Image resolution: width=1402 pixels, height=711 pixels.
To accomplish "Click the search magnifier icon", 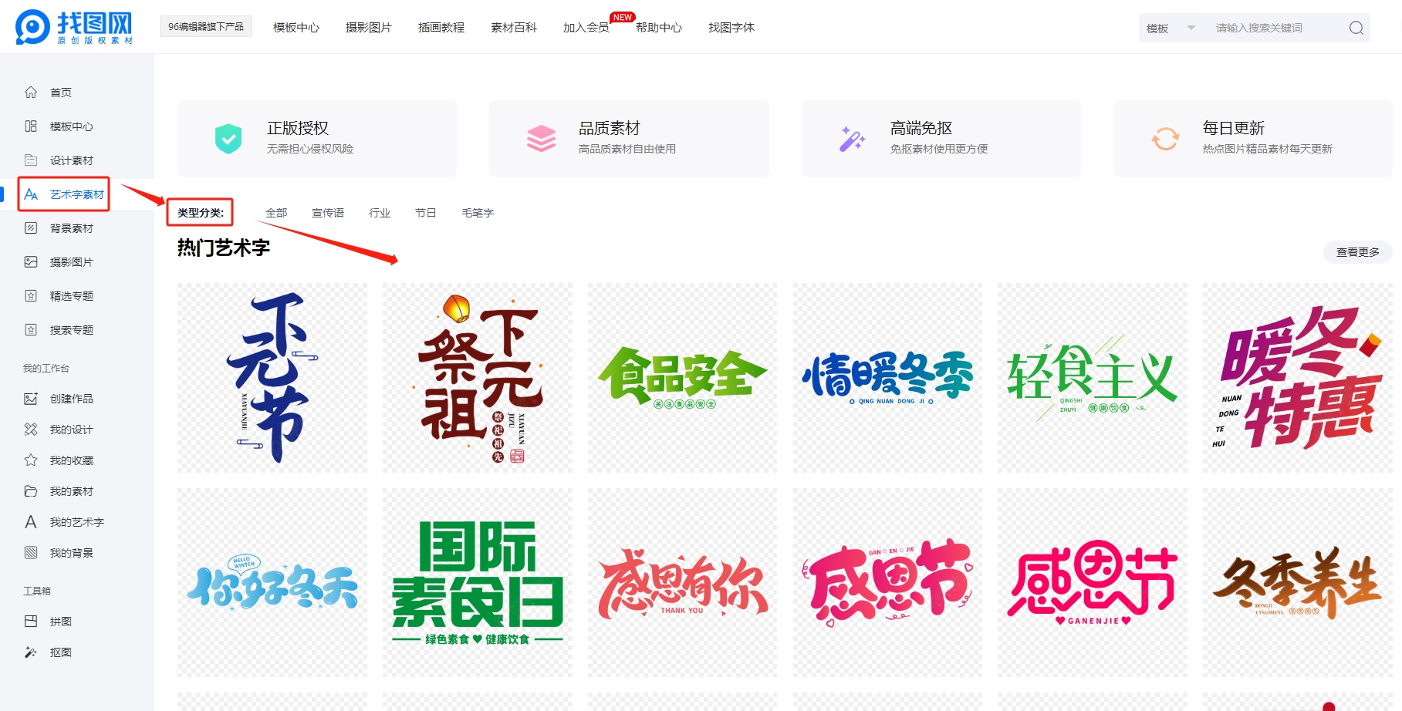I will [x=1356, y=29].
